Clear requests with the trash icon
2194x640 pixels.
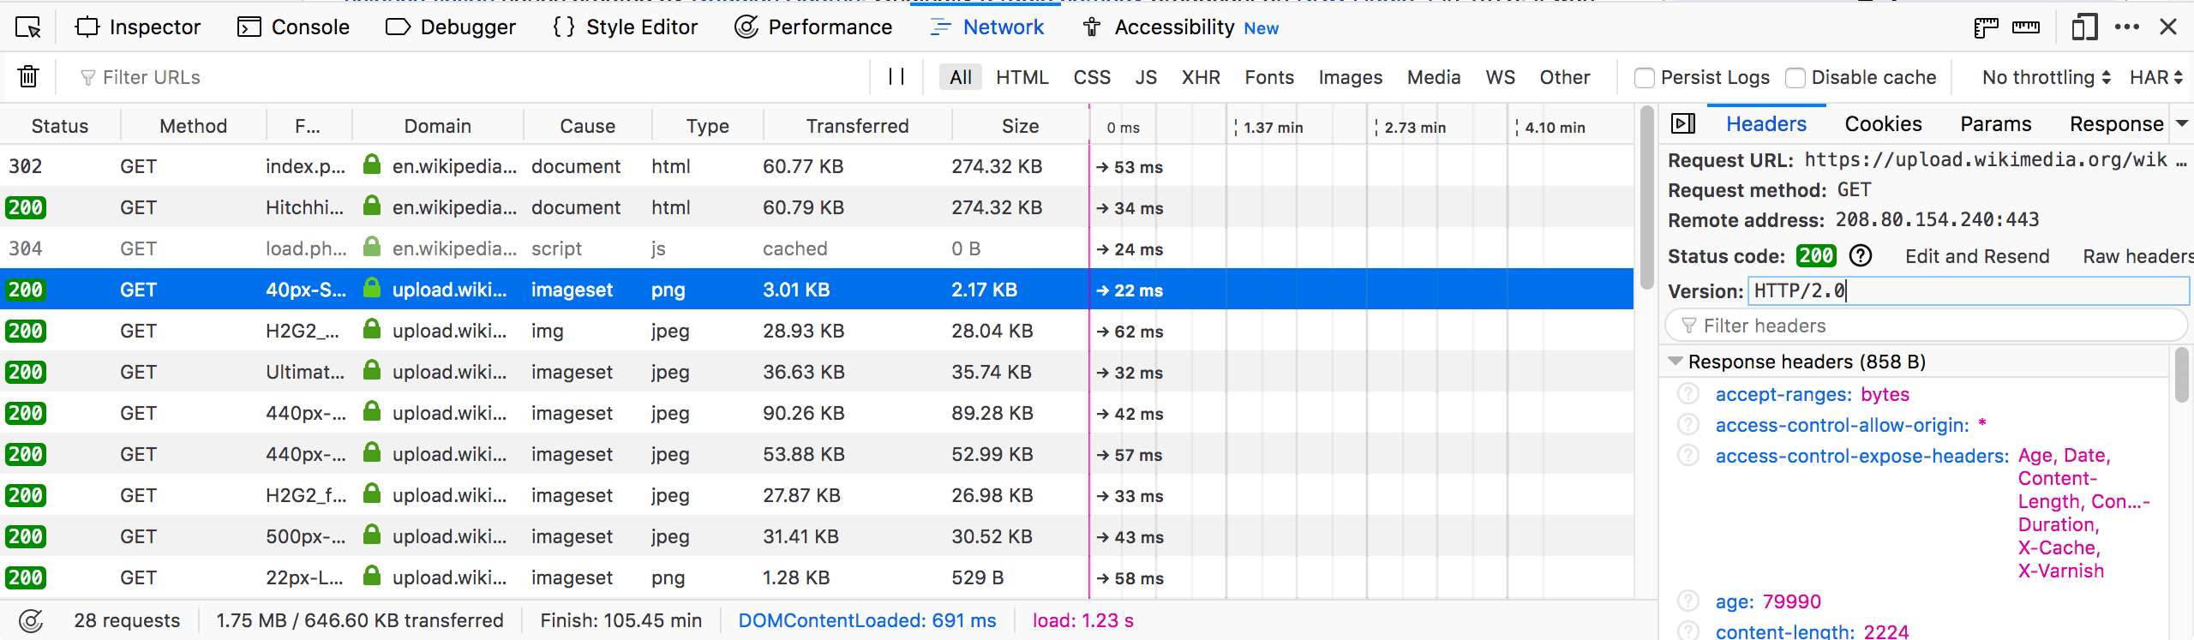(28, 77)
